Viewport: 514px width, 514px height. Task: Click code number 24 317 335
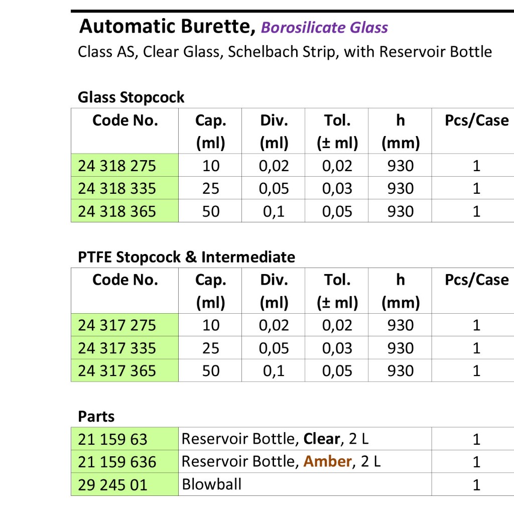117,348
